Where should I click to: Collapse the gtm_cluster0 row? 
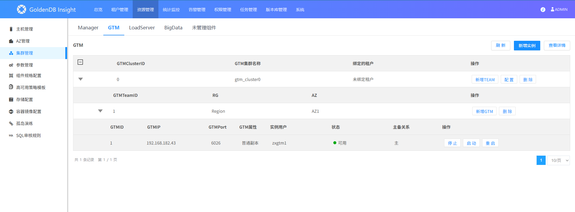click(81, 79)
